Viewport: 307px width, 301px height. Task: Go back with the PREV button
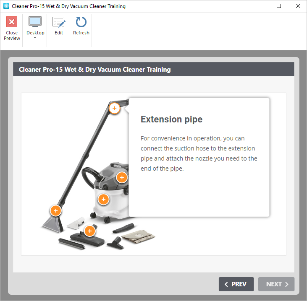236,284
